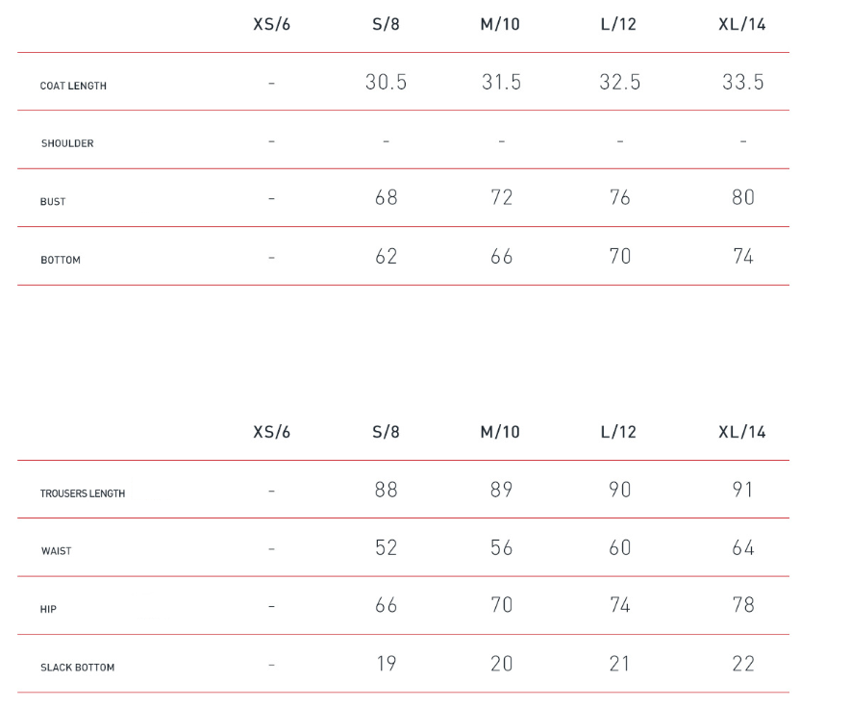Click the BUST row label
Screen dimensions: 850x707
click(53, 202)
